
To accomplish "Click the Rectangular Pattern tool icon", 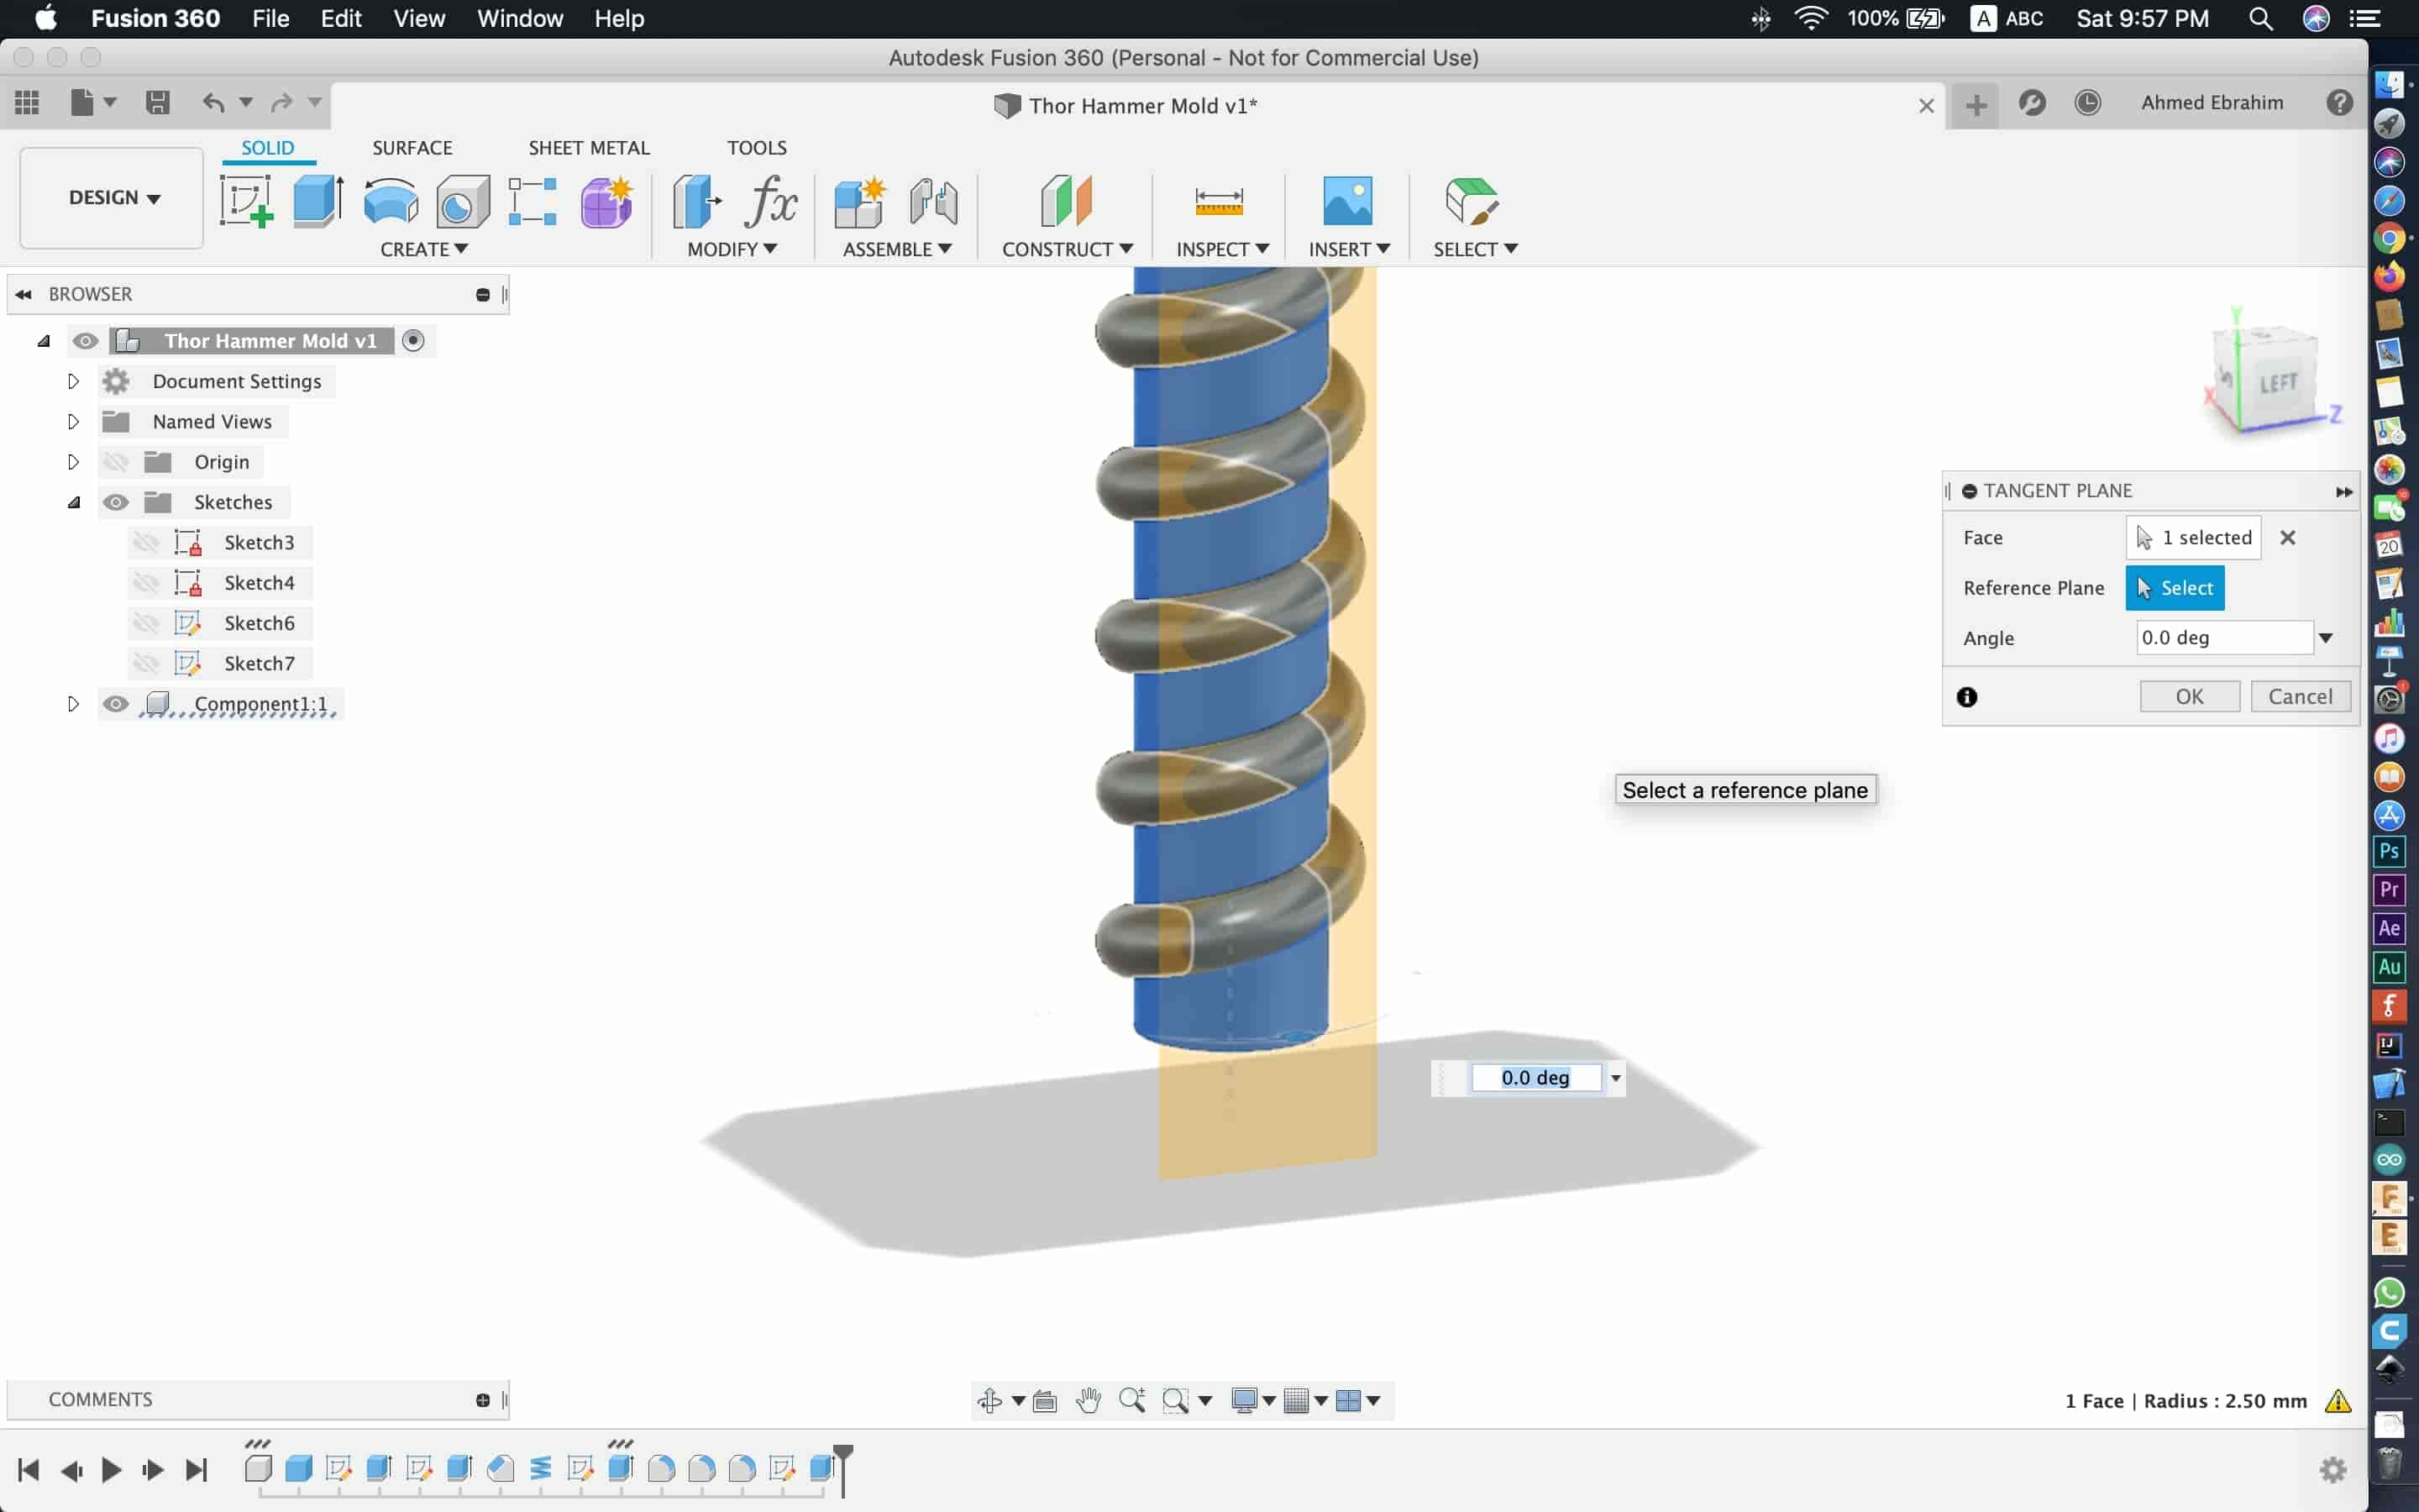I will pos(533,201).
